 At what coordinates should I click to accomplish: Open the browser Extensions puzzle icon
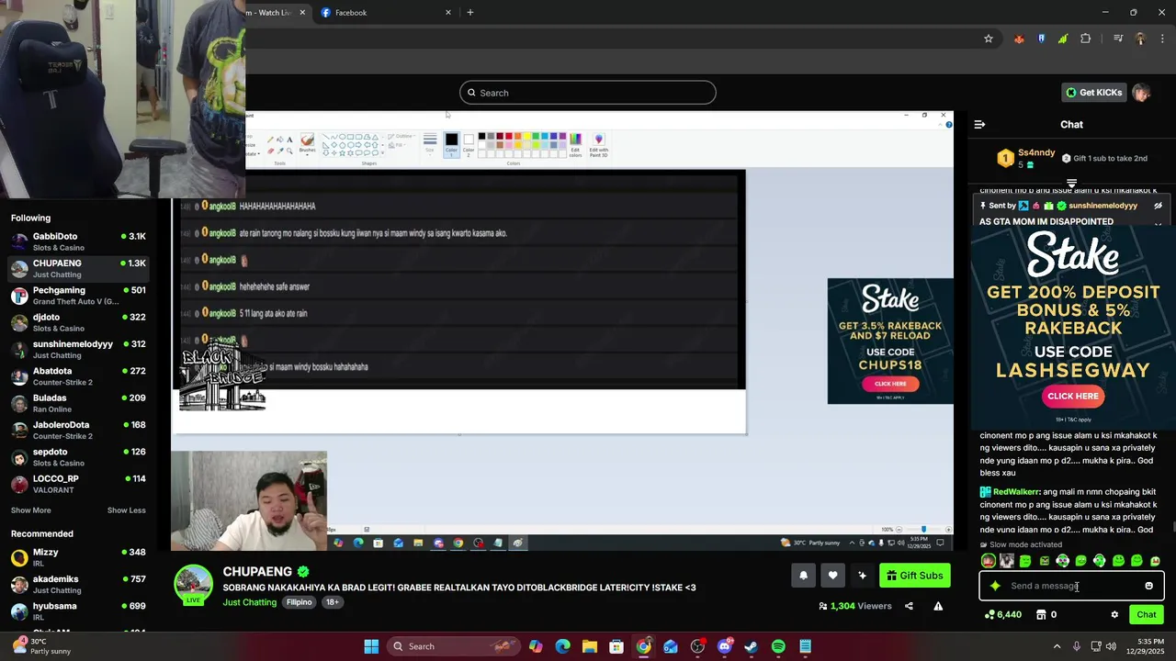click(1086, 39)
